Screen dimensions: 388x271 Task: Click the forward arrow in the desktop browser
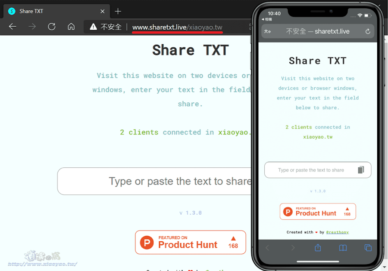32,26
